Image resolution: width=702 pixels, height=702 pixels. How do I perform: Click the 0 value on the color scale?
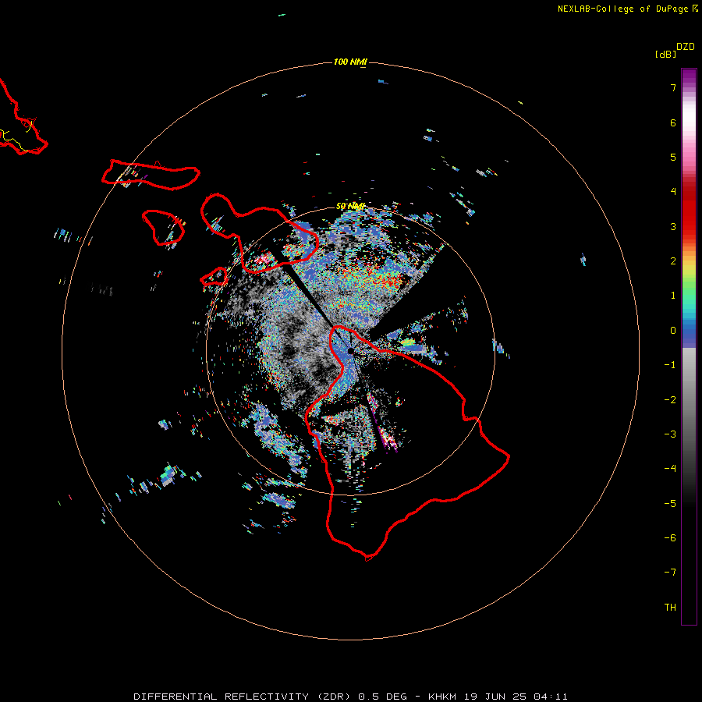coord(673,331)
